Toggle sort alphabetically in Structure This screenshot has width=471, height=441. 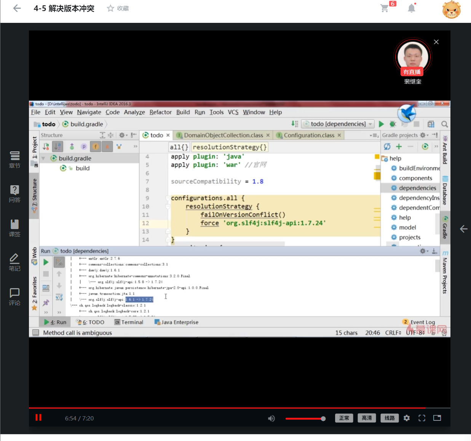57,146
